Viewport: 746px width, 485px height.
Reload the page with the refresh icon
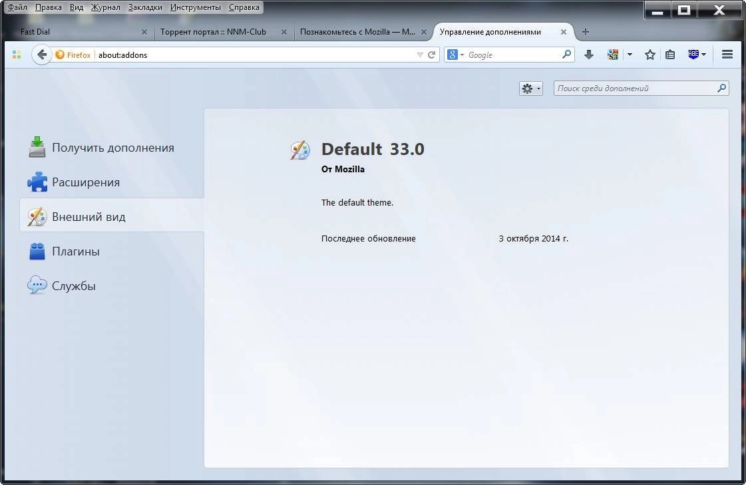[431, 55]
